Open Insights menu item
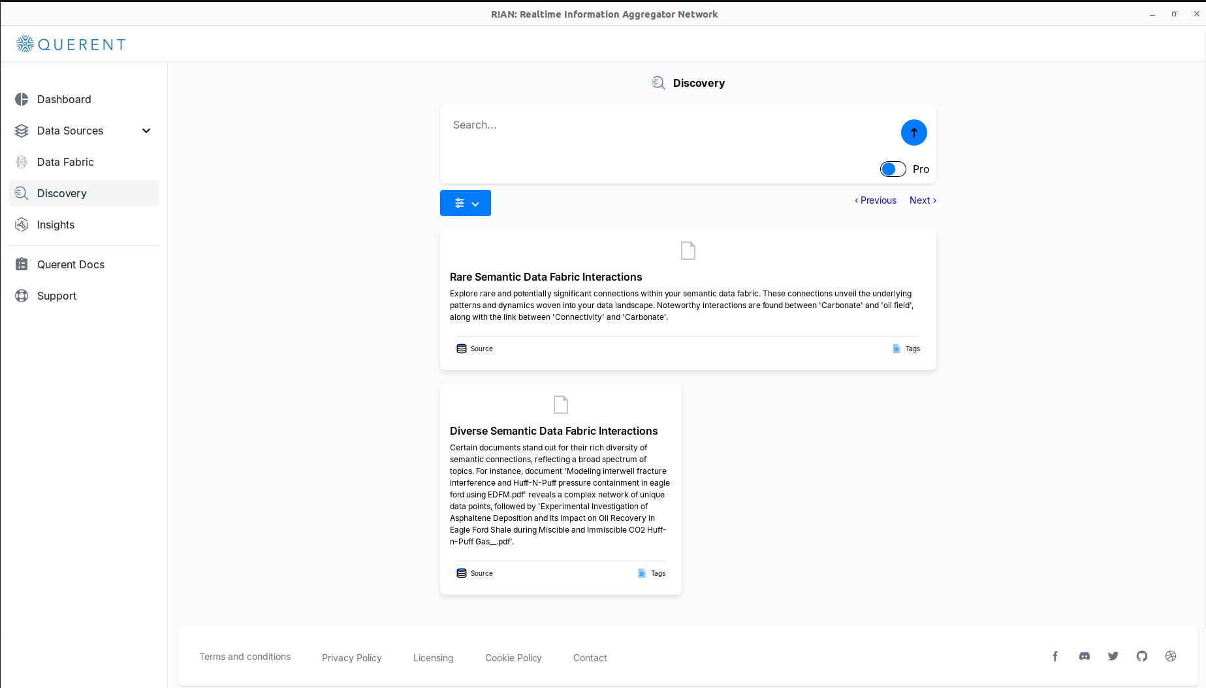Image resolution: width=1206 pixels, height=688 pixels. (84, 225)
